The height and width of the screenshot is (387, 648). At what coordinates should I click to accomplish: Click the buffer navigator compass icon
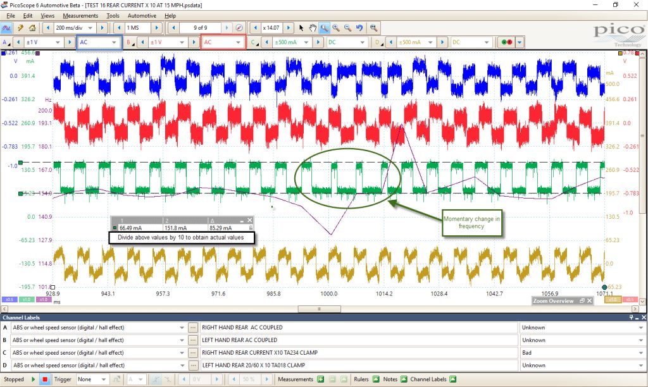[239, 28]
